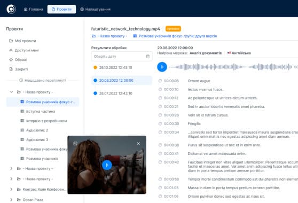
Task: Click clock icon beside 00:00:38 timestamp
Action: click(160, 145)
